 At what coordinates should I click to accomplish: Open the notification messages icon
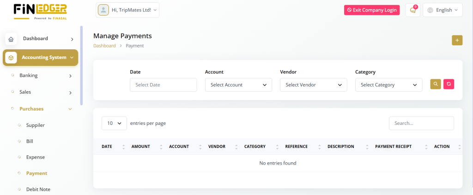[412, 10]
